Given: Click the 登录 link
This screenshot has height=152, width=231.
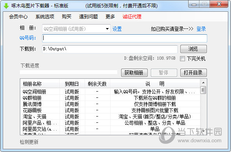Looking at the screenshot, I should [201, 29].
